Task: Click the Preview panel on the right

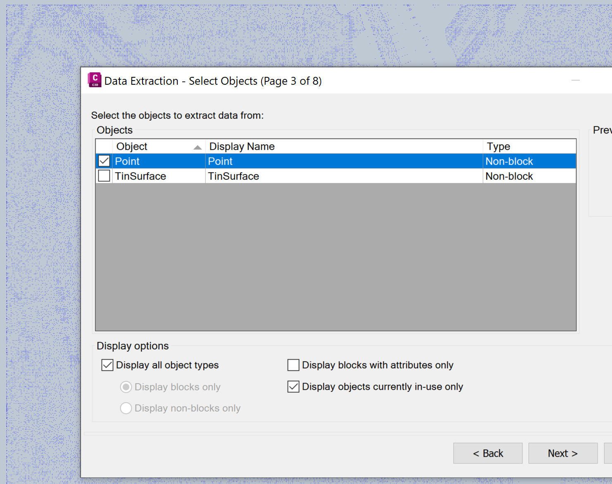Action: (601, 174)
